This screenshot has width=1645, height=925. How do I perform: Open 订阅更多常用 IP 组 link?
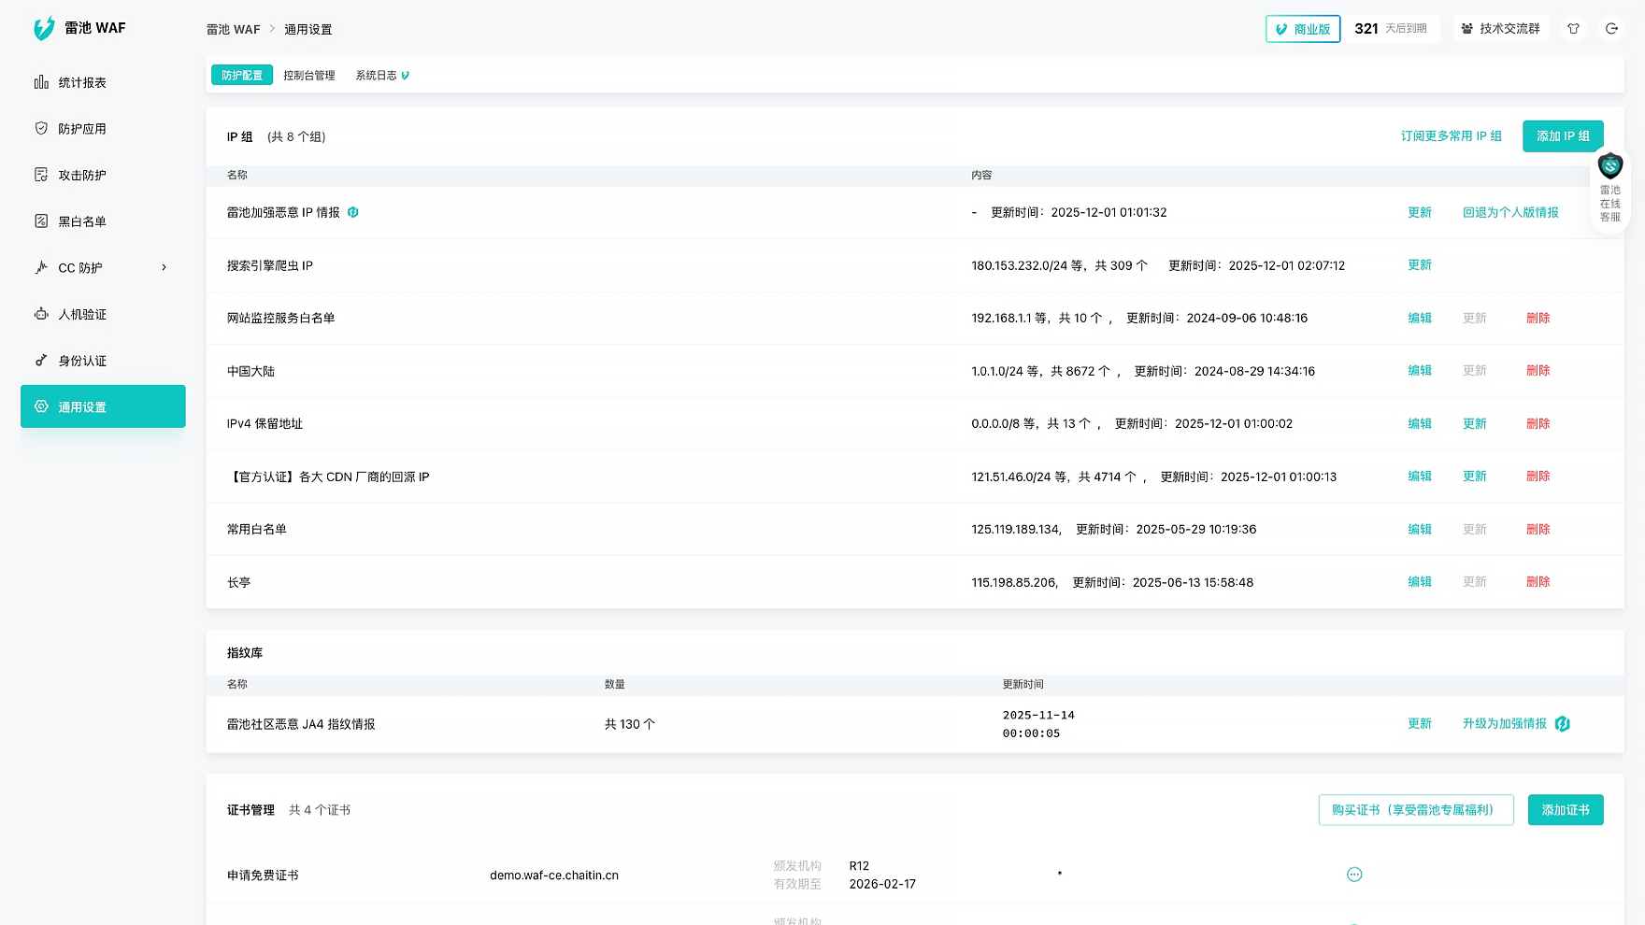(1451, 136)
